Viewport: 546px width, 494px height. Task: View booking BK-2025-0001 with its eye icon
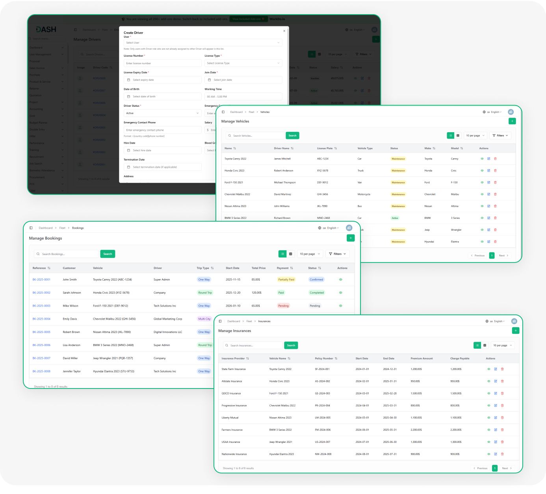341,280
